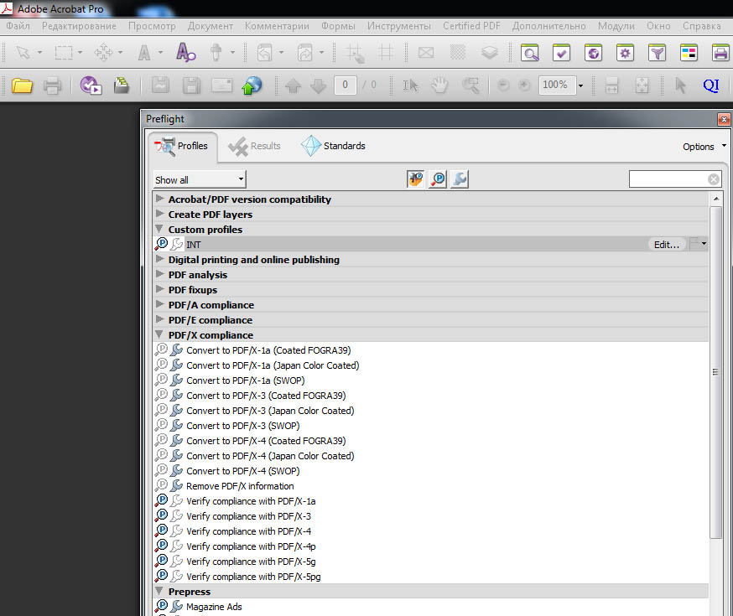Click the purple checkmark play icon
The height and width of the screenshot is (616, 733).
pyautogui.click(x=91, y=85)
